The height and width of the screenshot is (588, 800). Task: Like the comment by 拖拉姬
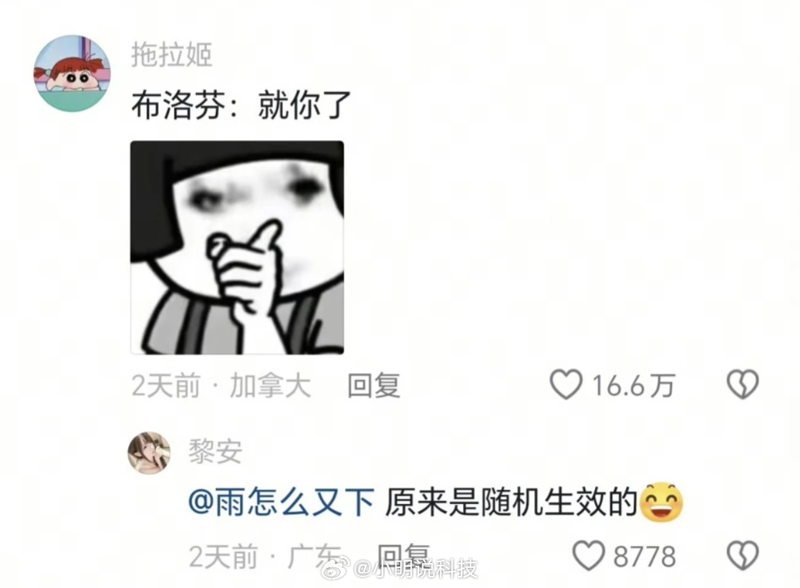(566, 385)
